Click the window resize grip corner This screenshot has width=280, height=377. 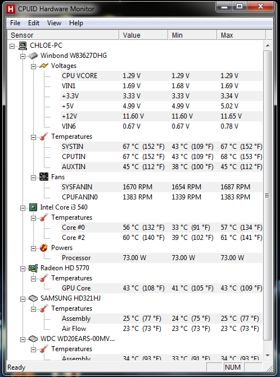click(x=269, y=368)
